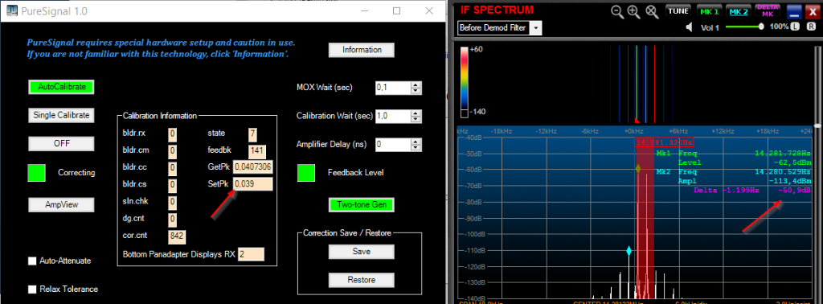
Task: Turn PureSignal OFF
Action: [61, 143]
